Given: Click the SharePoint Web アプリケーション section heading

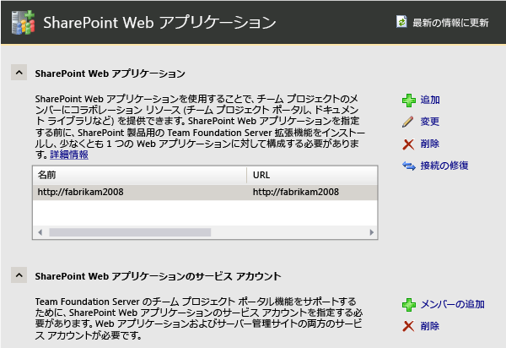Looking at the screenshot, I should [x=110, y=73].
